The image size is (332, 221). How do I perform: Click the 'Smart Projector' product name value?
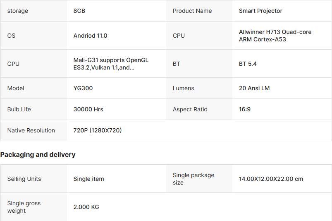260,11
